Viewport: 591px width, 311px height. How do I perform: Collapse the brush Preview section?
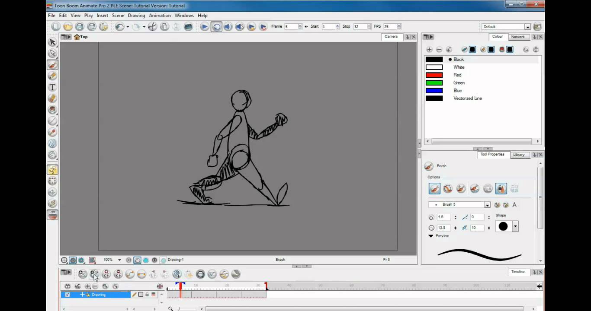pos(431,236)
